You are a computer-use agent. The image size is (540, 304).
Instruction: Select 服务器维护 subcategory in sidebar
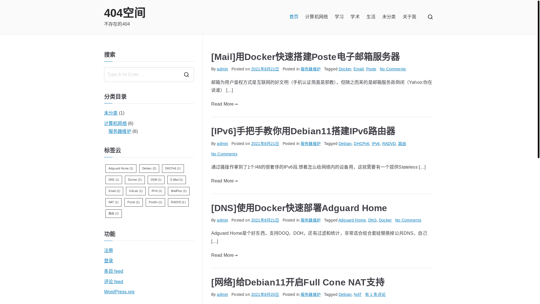[x=120, y=131]
